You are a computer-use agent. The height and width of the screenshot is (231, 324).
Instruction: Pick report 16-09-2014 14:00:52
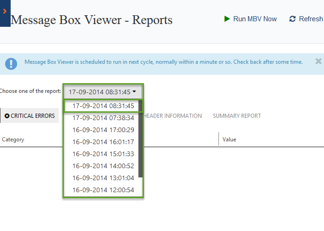[103, 166]
